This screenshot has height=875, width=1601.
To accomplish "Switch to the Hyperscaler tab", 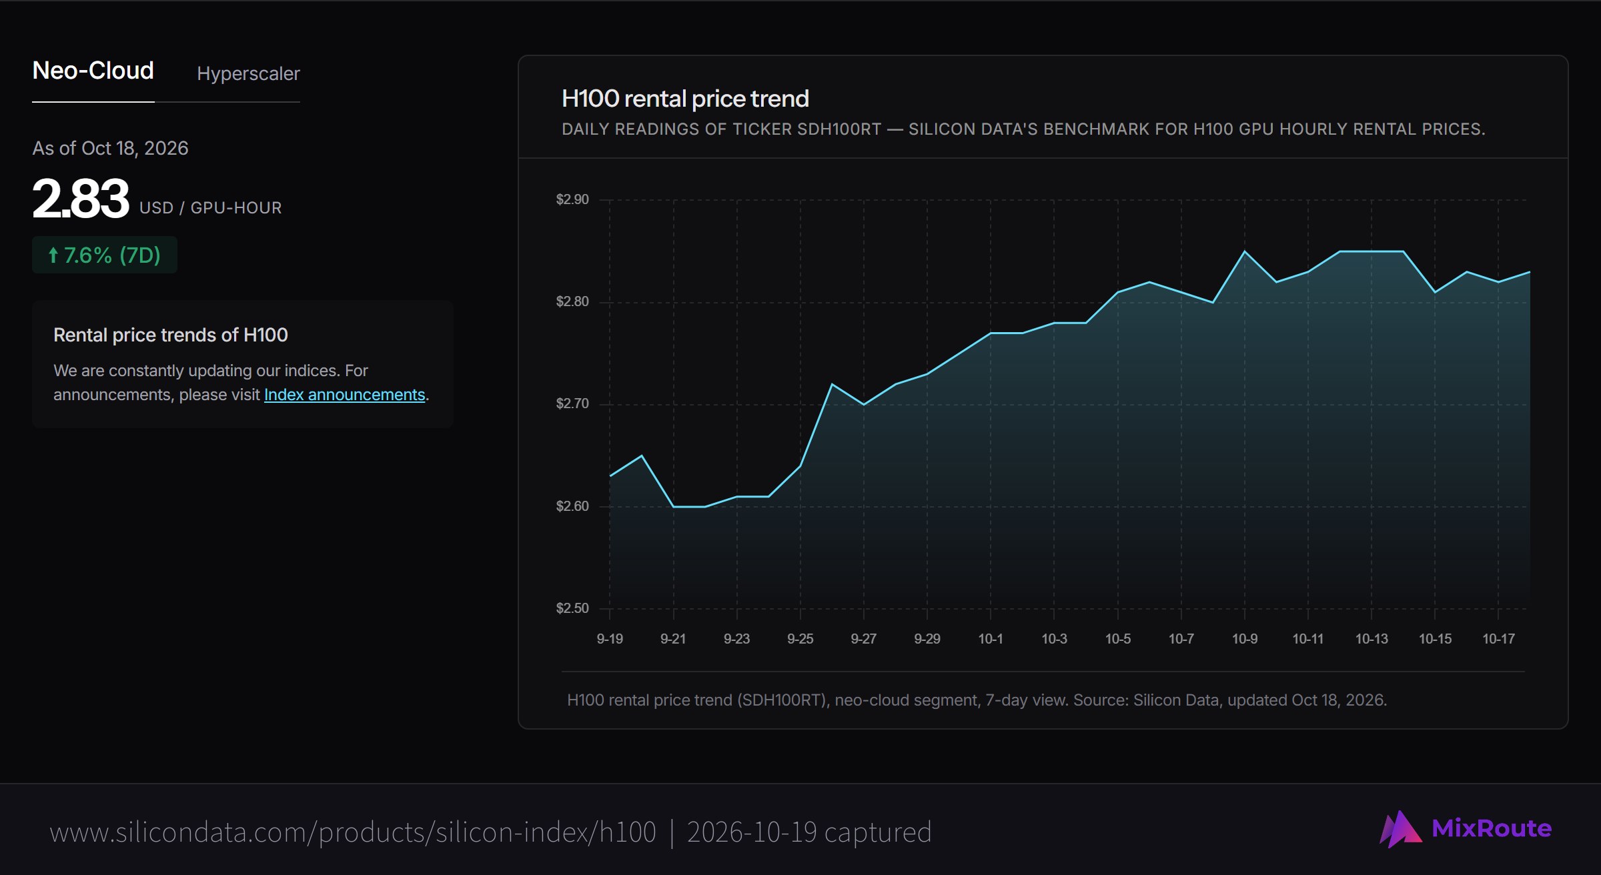I will click(248, 73).
